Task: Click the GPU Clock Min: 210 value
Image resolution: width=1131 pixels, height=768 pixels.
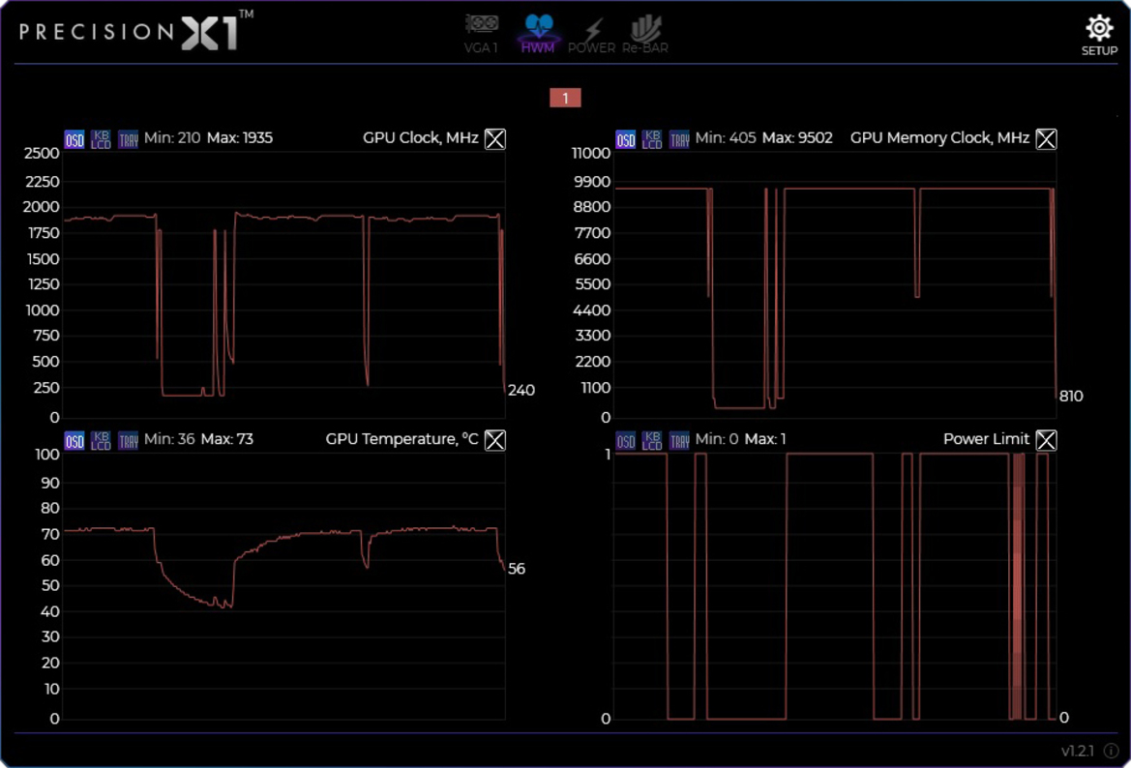Action: [171, 137]
